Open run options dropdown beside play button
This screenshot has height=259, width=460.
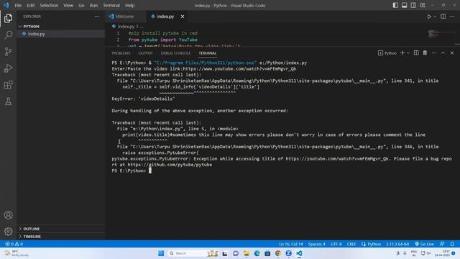pos(435,17)
